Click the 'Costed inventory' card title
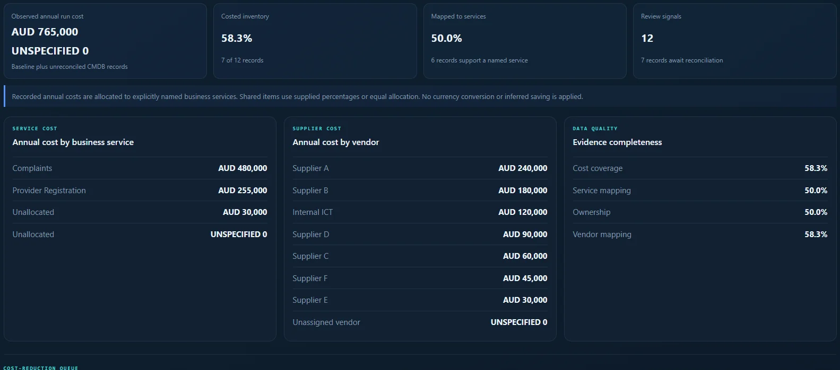 [x=245, y=16]
